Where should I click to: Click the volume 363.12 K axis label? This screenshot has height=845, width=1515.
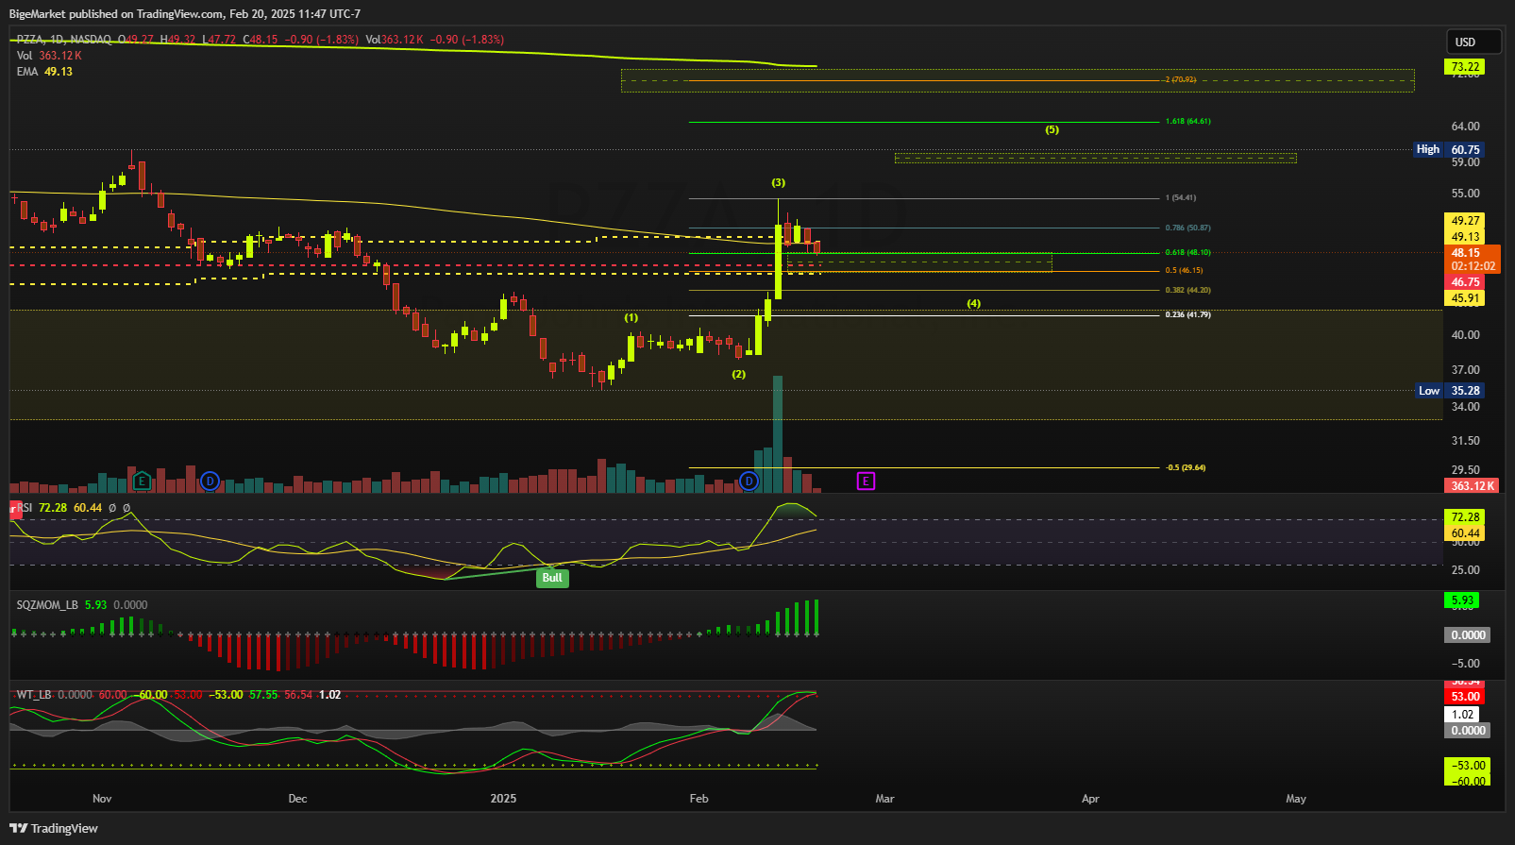pos(1473,485)
